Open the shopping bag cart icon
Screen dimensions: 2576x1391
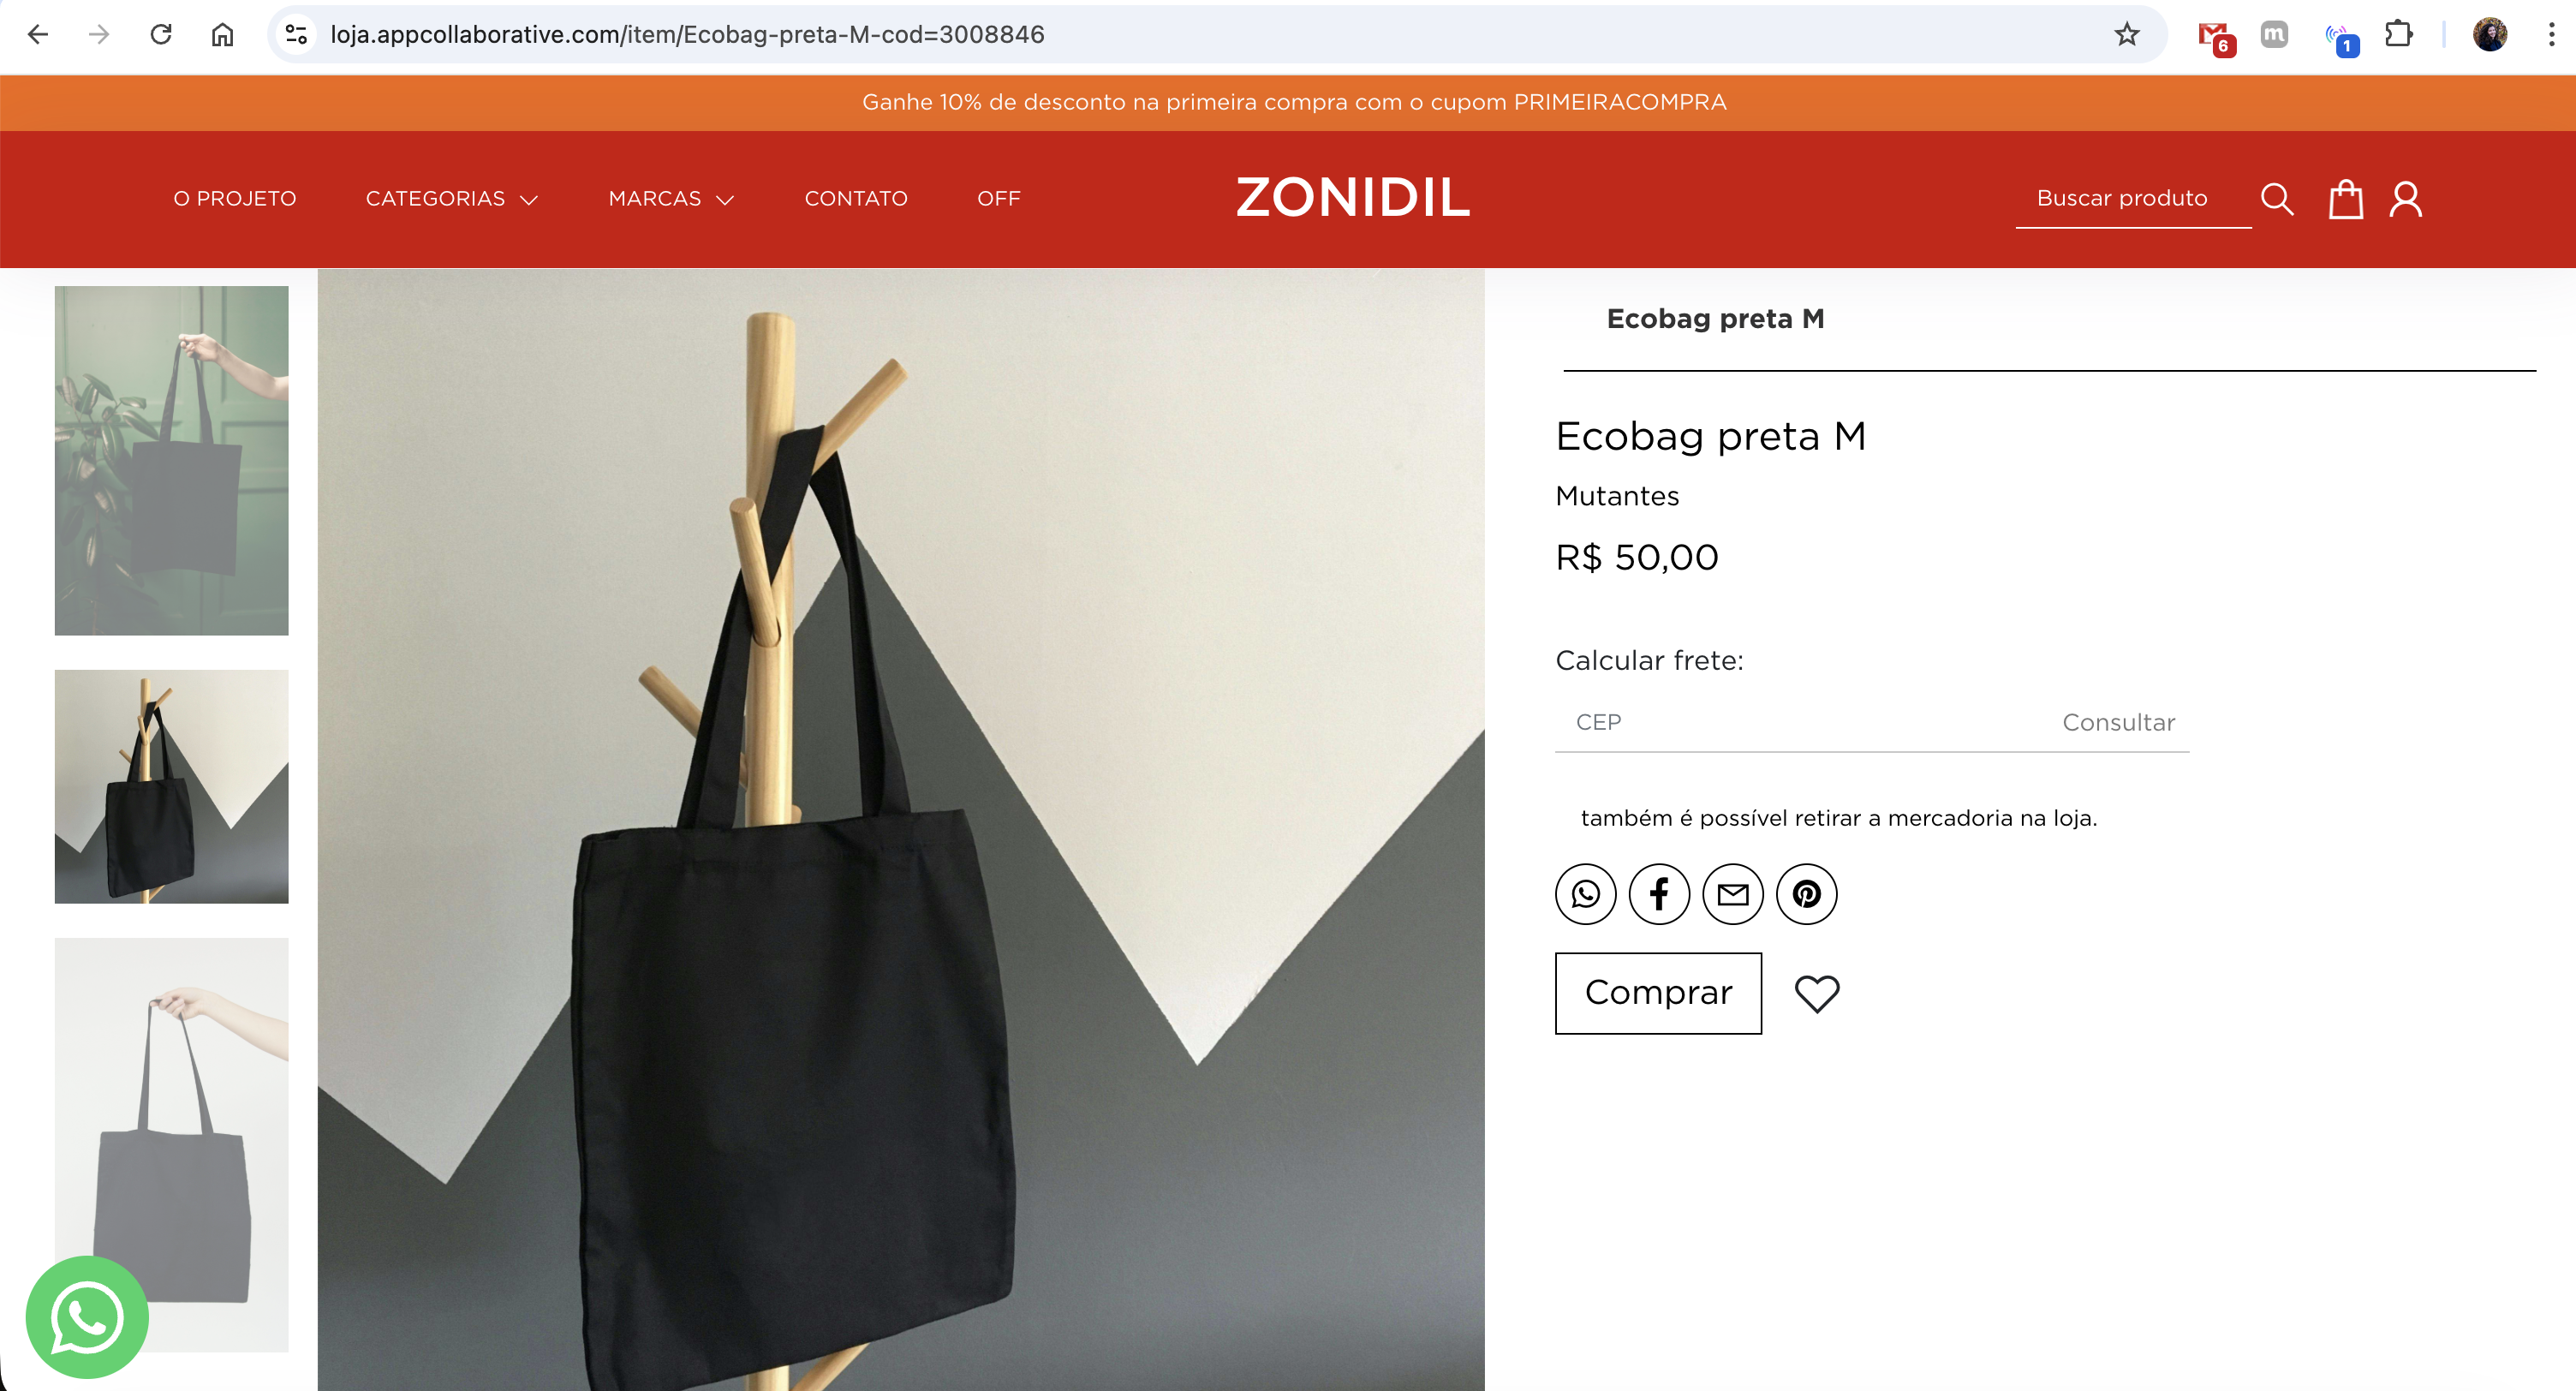(2345, 199)
